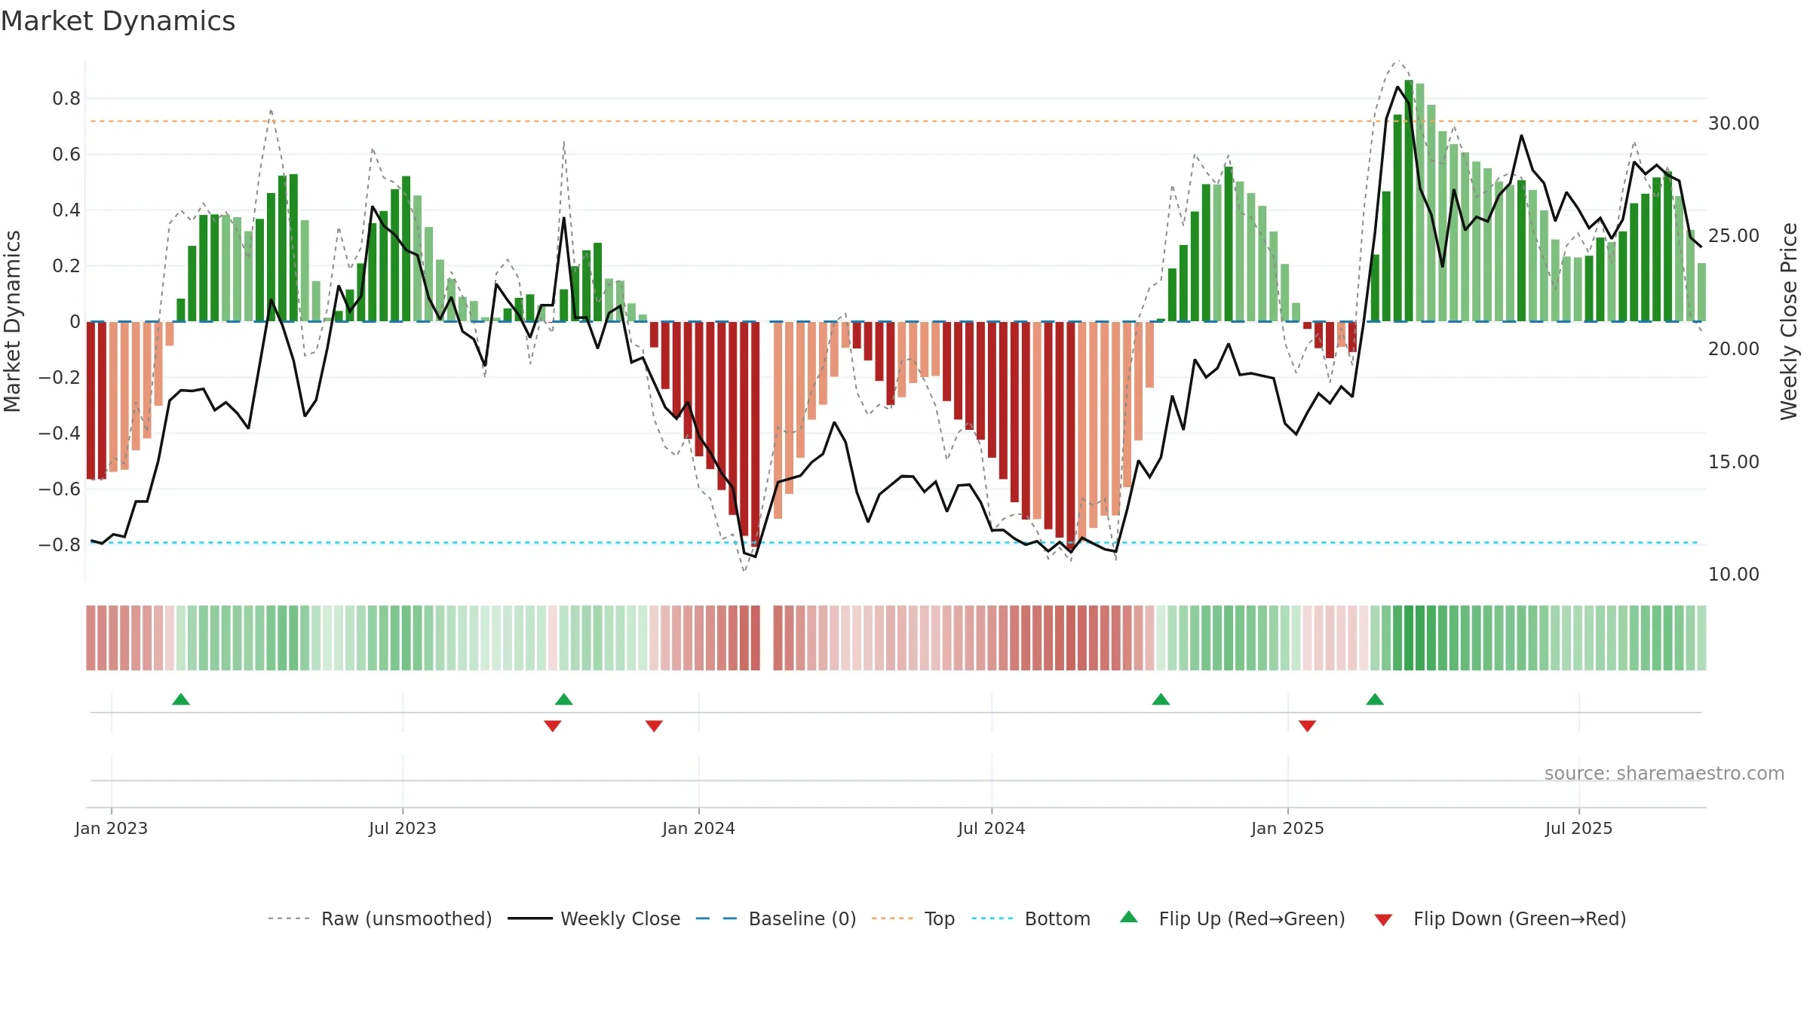The width and height of the screenshot is (1810, 1018).
Task: Toggle the Flip Up (Red→Green) legend entry
Action: point(1232,918)
